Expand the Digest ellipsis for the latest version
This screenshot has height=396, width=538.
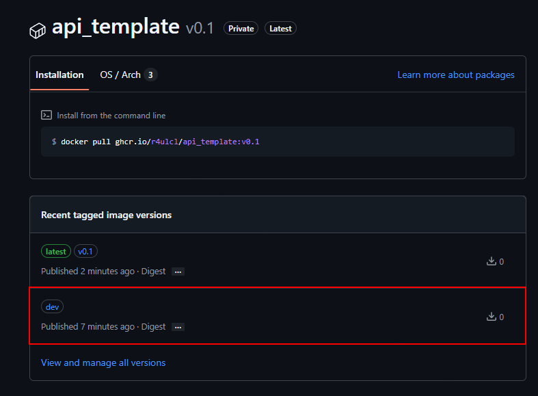(178, 272)
